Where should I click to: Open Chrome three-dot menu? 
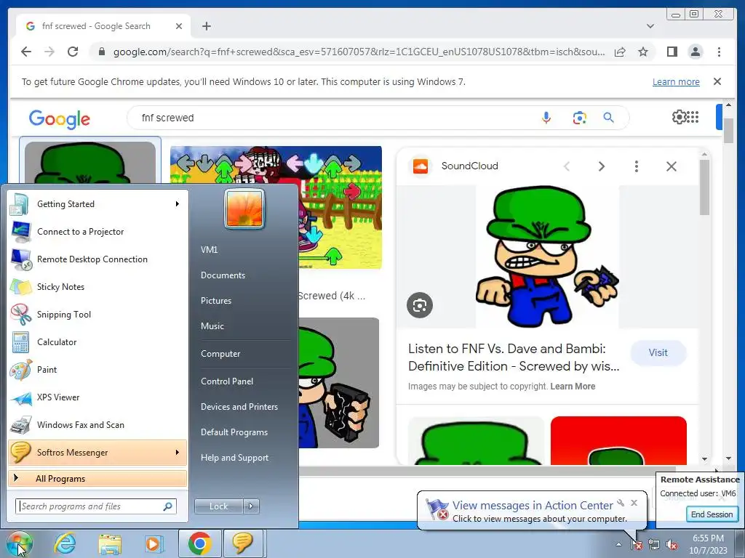click(x=719, y=52)
